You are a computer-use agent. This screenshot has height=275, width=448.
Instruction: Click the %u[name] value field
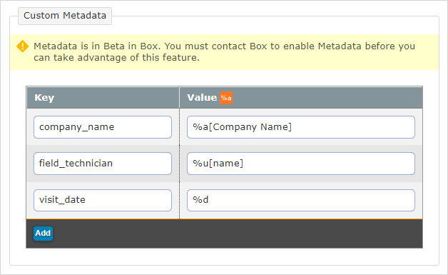(301, 164)
